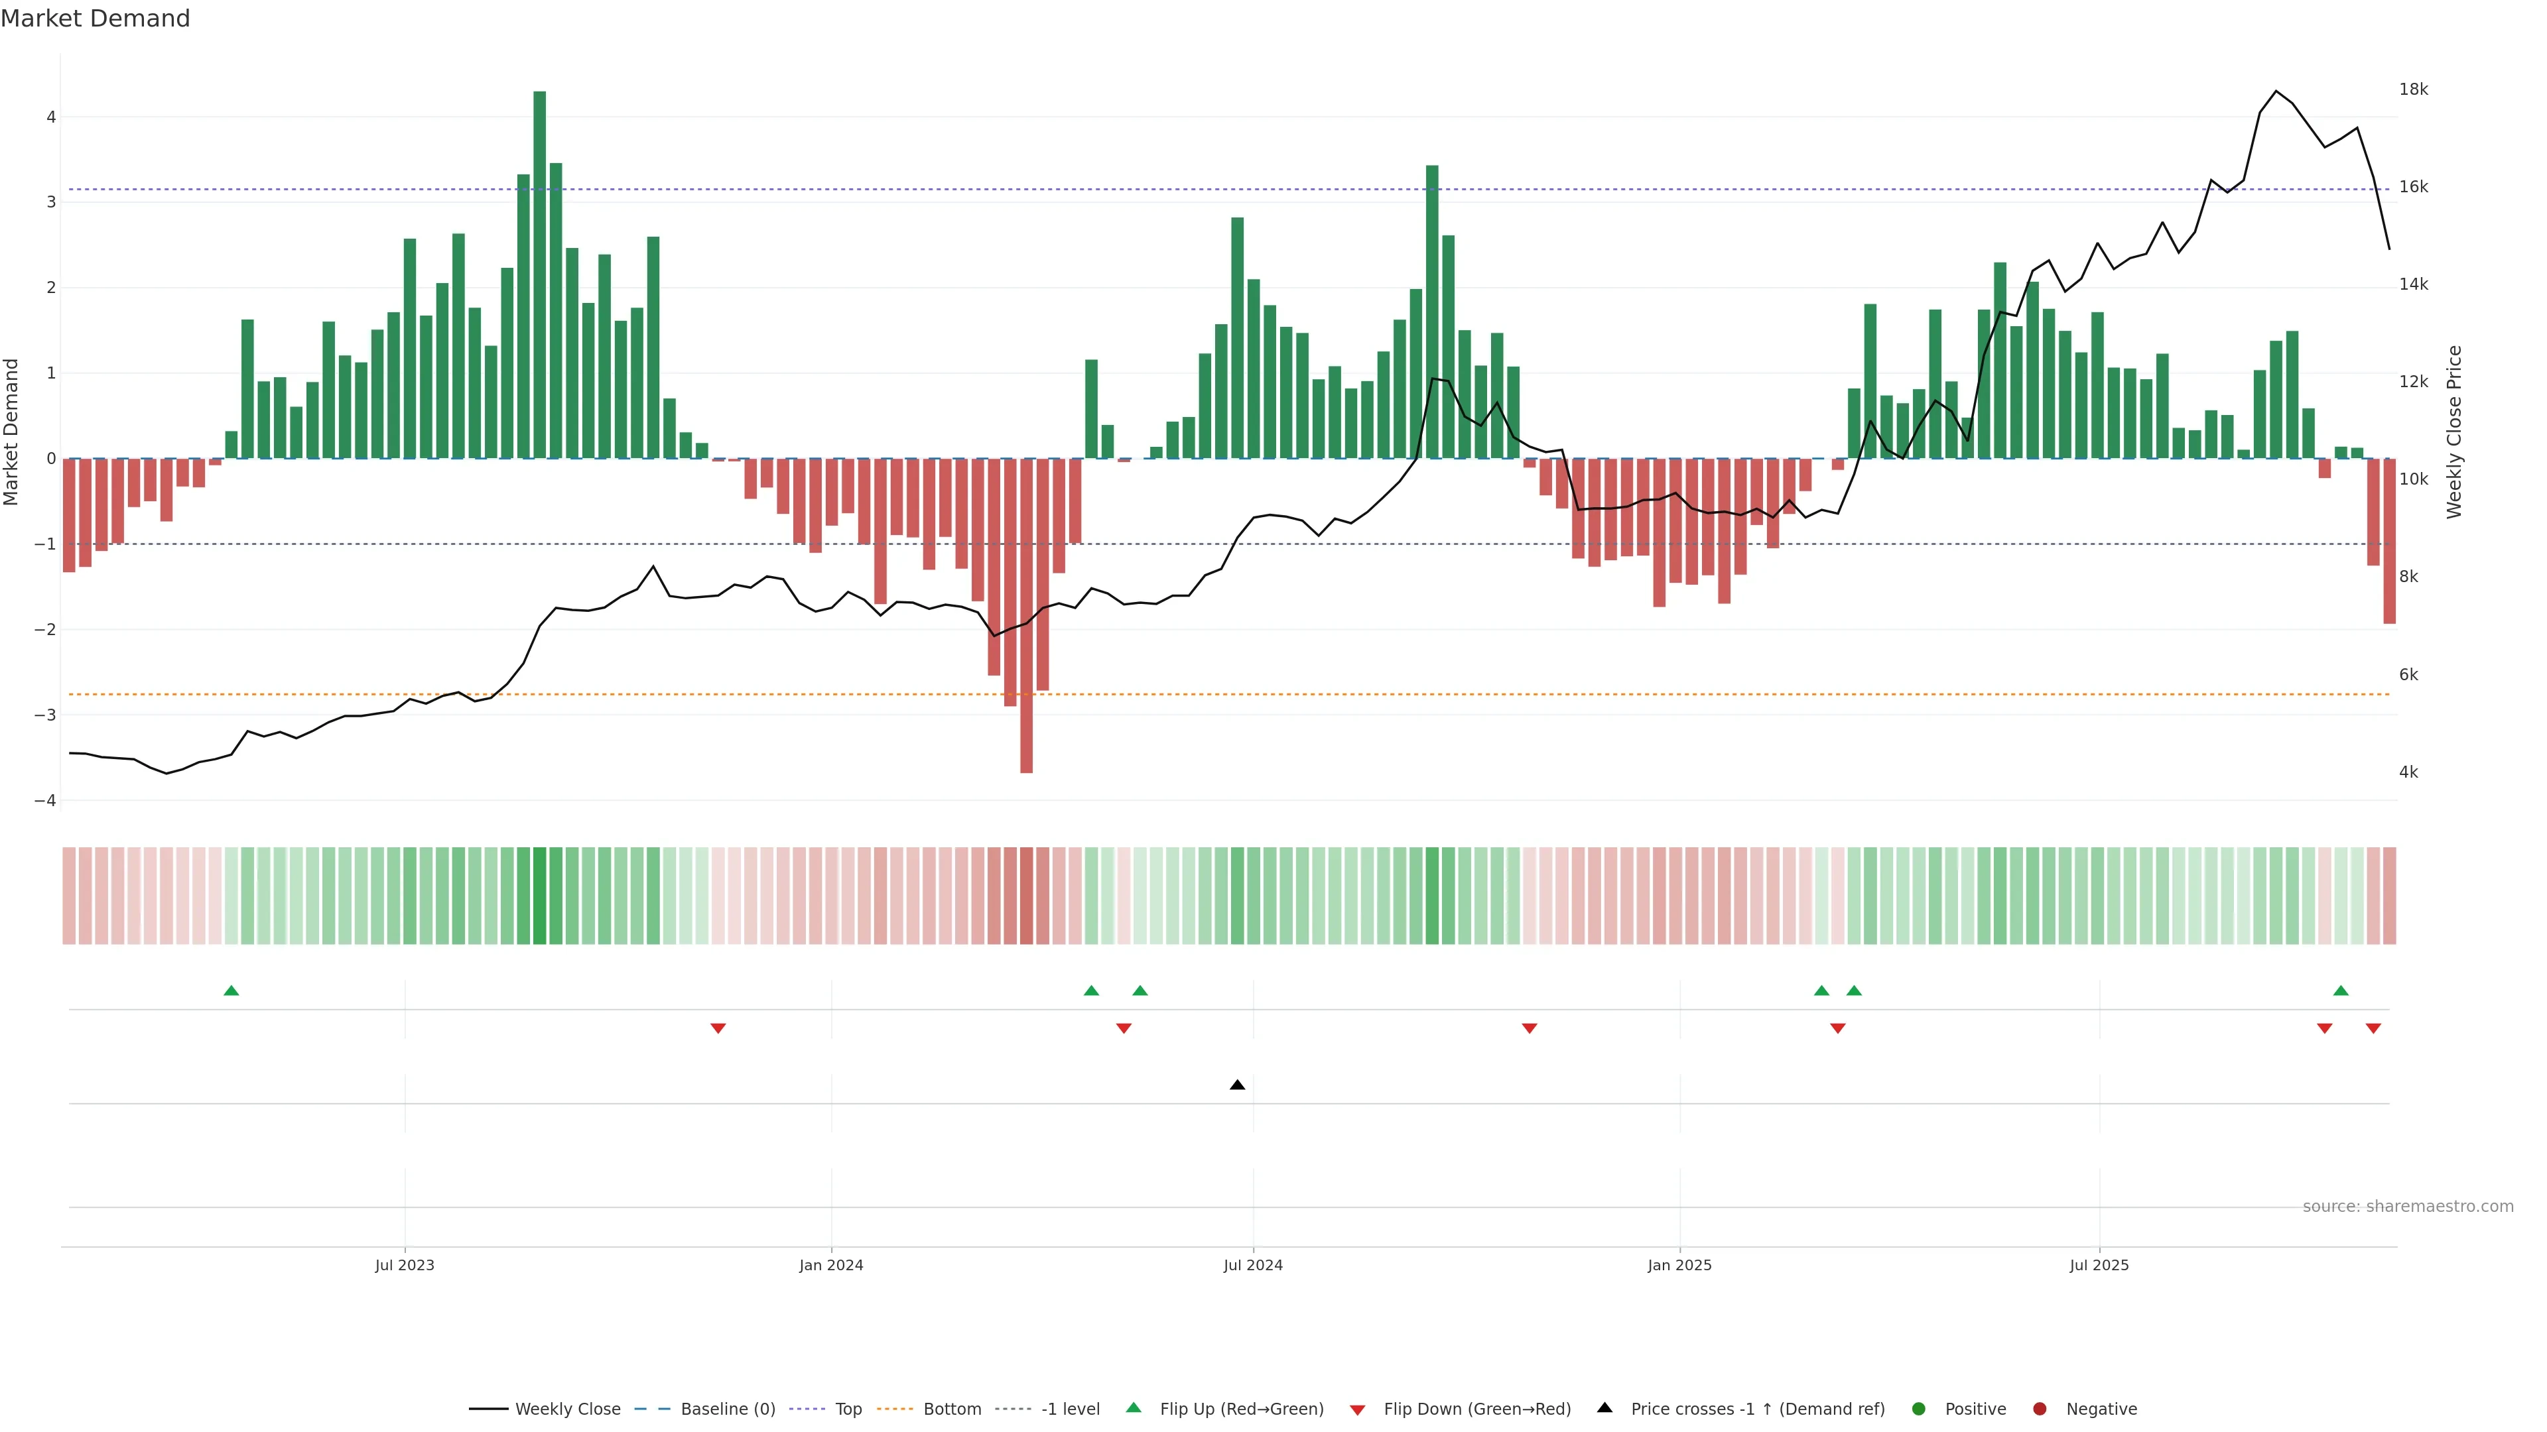Click the black price-cross marker near Jul 2024

click(x=1237, y=1085)
